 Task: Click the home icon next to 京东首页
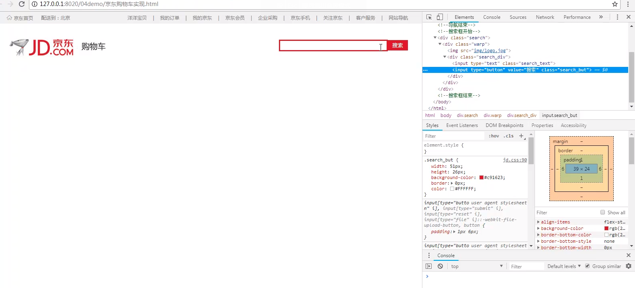click(x=9, y=18)
